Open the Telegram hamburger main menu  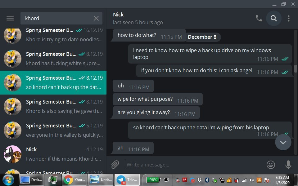tap(10, 18)
